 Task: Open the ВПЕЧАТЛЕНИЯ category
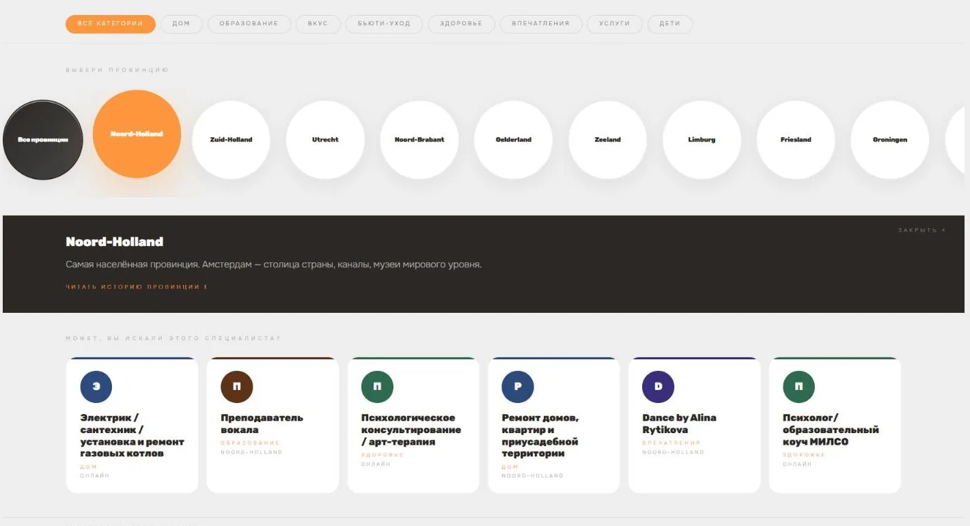click(541, 24)
